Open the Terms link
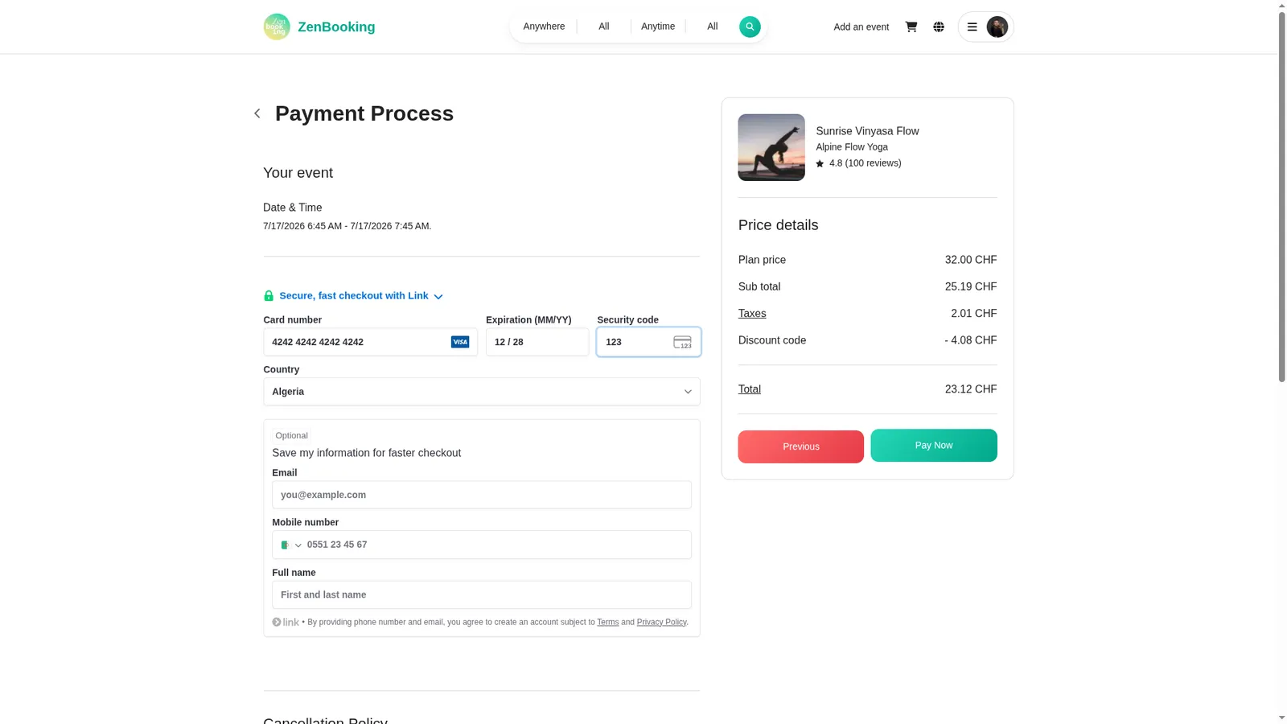The width and height of the screenshot is (1287, 724). [608, 622]
